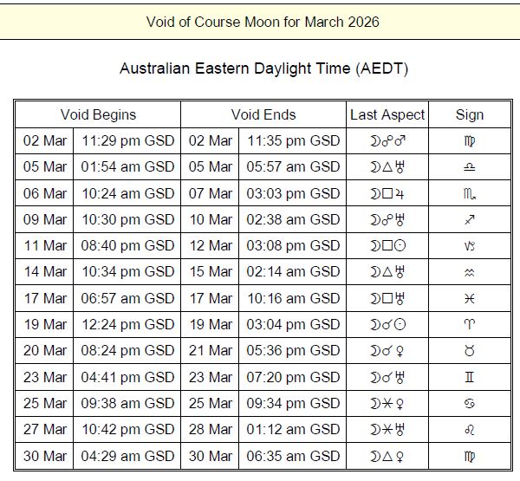Image resolution: width=520 pixels, height=481 pixels.
Task: Click the Moon opposite Mars aspect symbol
Action: [x=387, y=140]
